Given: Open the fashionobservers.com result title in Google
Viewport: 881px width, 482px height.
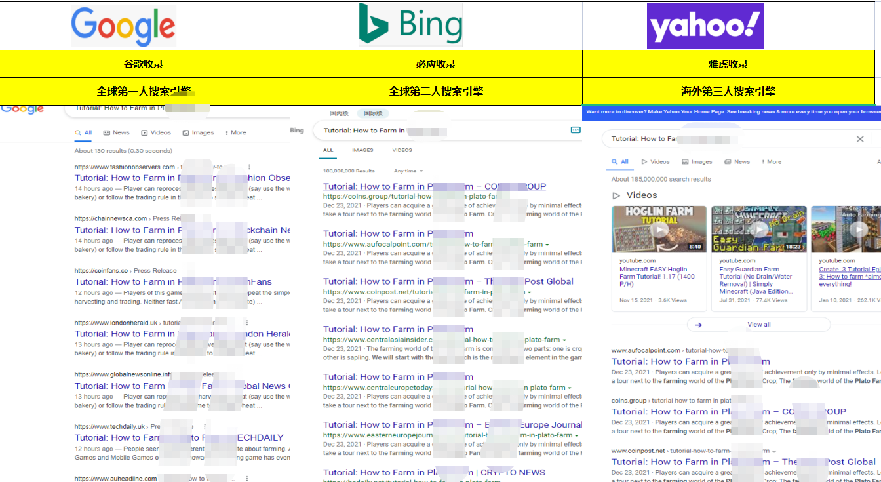Looking at the screenshot, I should pyautogui.click(x=182, y=178).
